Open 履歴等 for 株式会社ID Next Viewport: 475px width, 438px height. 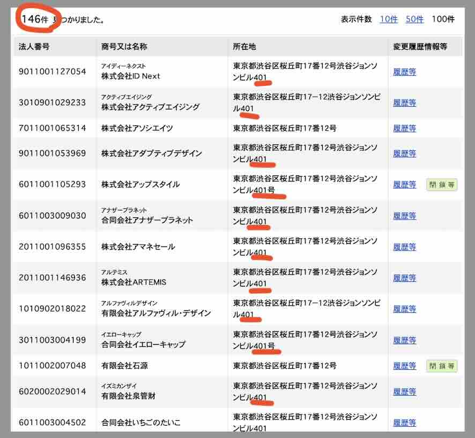point(404,71)
